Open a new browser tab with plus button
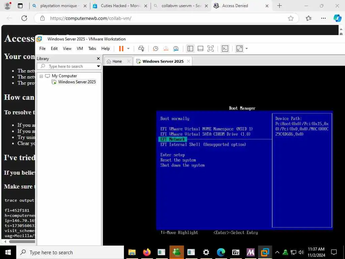Viewport: 345px width, 259px height. (279, 6)
